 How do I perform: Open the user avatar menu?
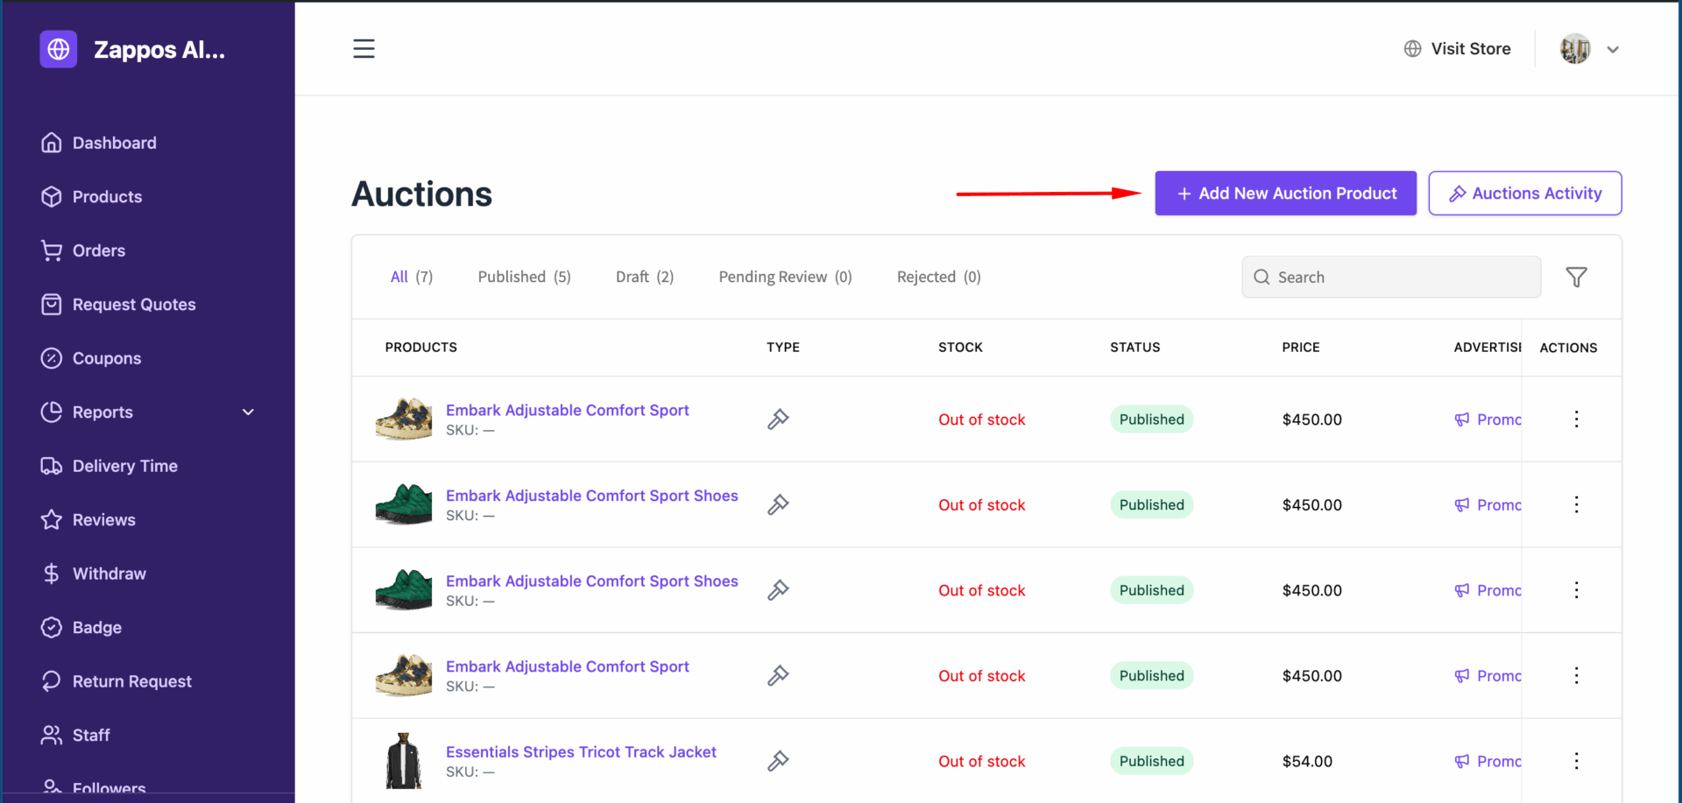pos(1575,49)
